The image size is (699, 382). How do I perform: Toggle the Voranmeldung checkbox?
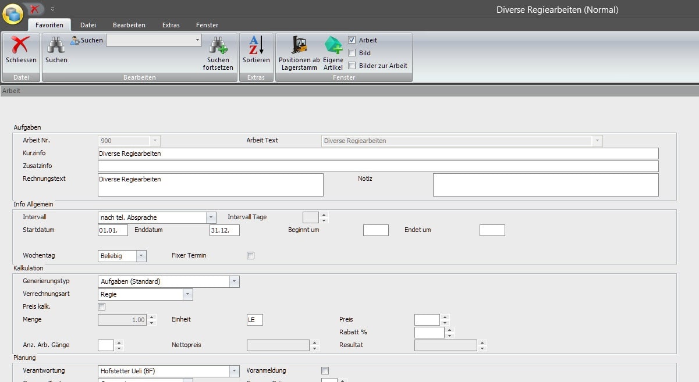coord(325,370)
